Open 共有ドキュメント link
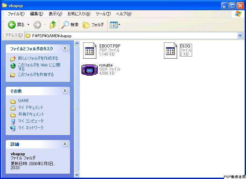The height and width of the screenshot is (179, 246). [31, 114]
